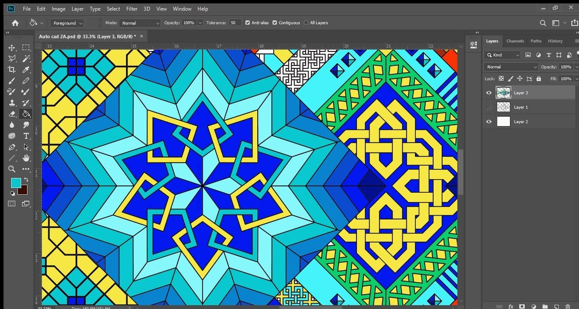The height and width of the screenshot is (309, 579).
Task: Open the layer blend mode Normal dropdown
Action: point(511,67)
